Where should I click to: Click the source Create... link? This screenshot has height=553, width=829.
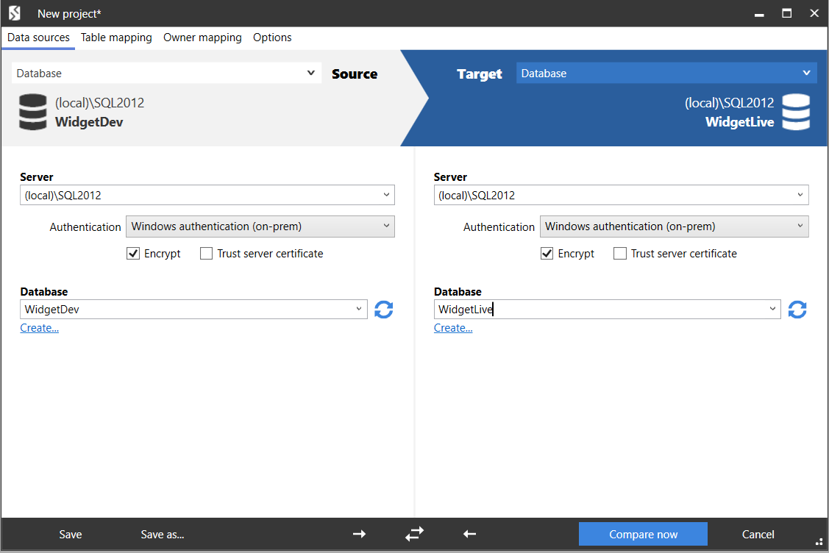pyautogui.click(x=40, y=328)
